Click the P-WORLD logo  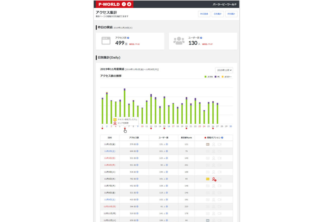click(x=109, y=4)
